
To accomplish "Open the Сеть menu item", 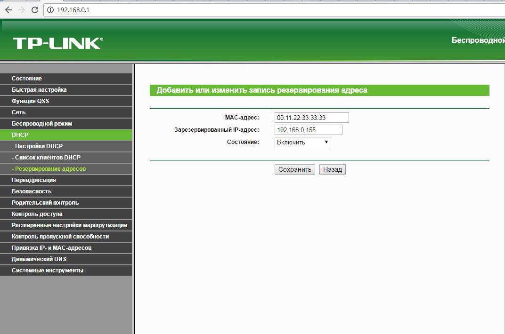I will click(x=66, y=112).
